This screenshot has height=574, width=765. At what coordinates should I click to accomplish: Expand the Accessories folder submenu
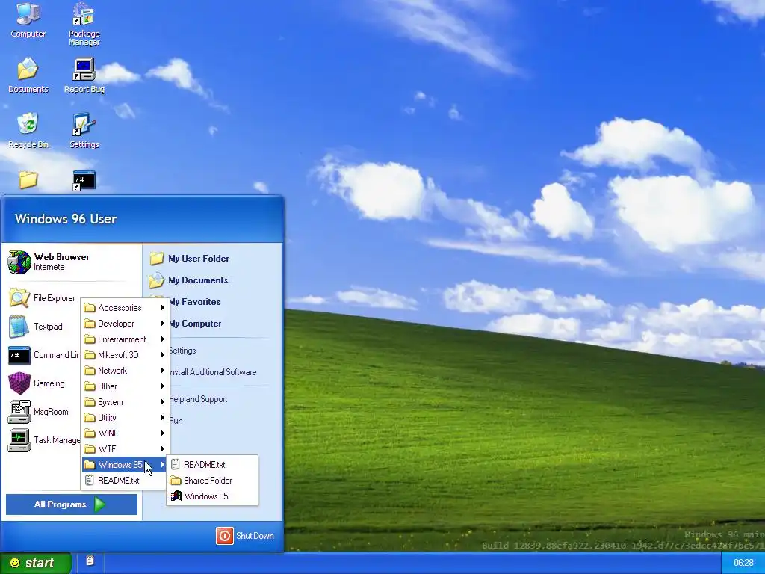(125, 308)
